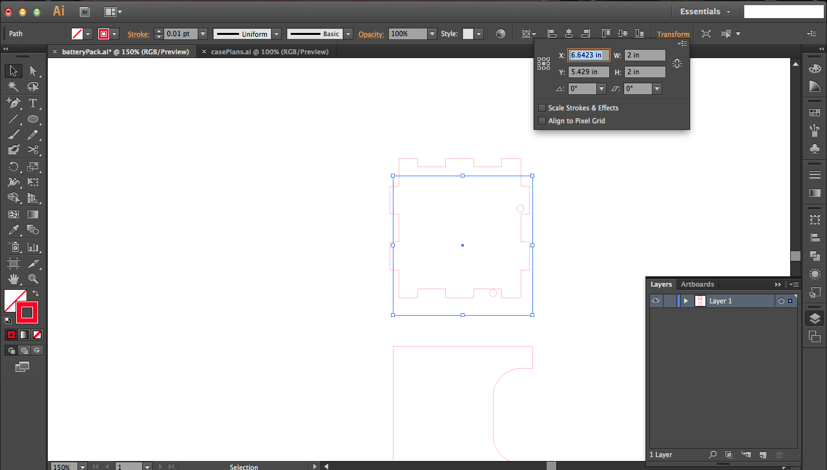This screenshot has height=470, width=827.
Task: Select the Zoom tool
Action: coord(33,279)
